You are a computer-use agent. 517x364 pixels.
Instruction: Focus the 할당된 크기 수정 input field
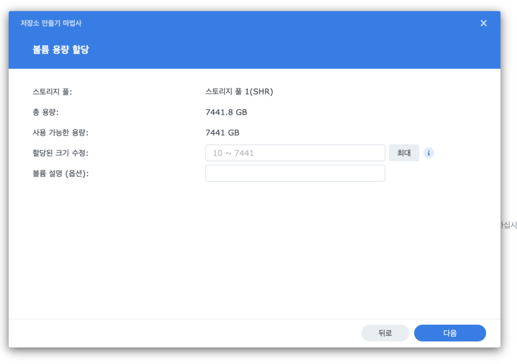tap(295, 153)
